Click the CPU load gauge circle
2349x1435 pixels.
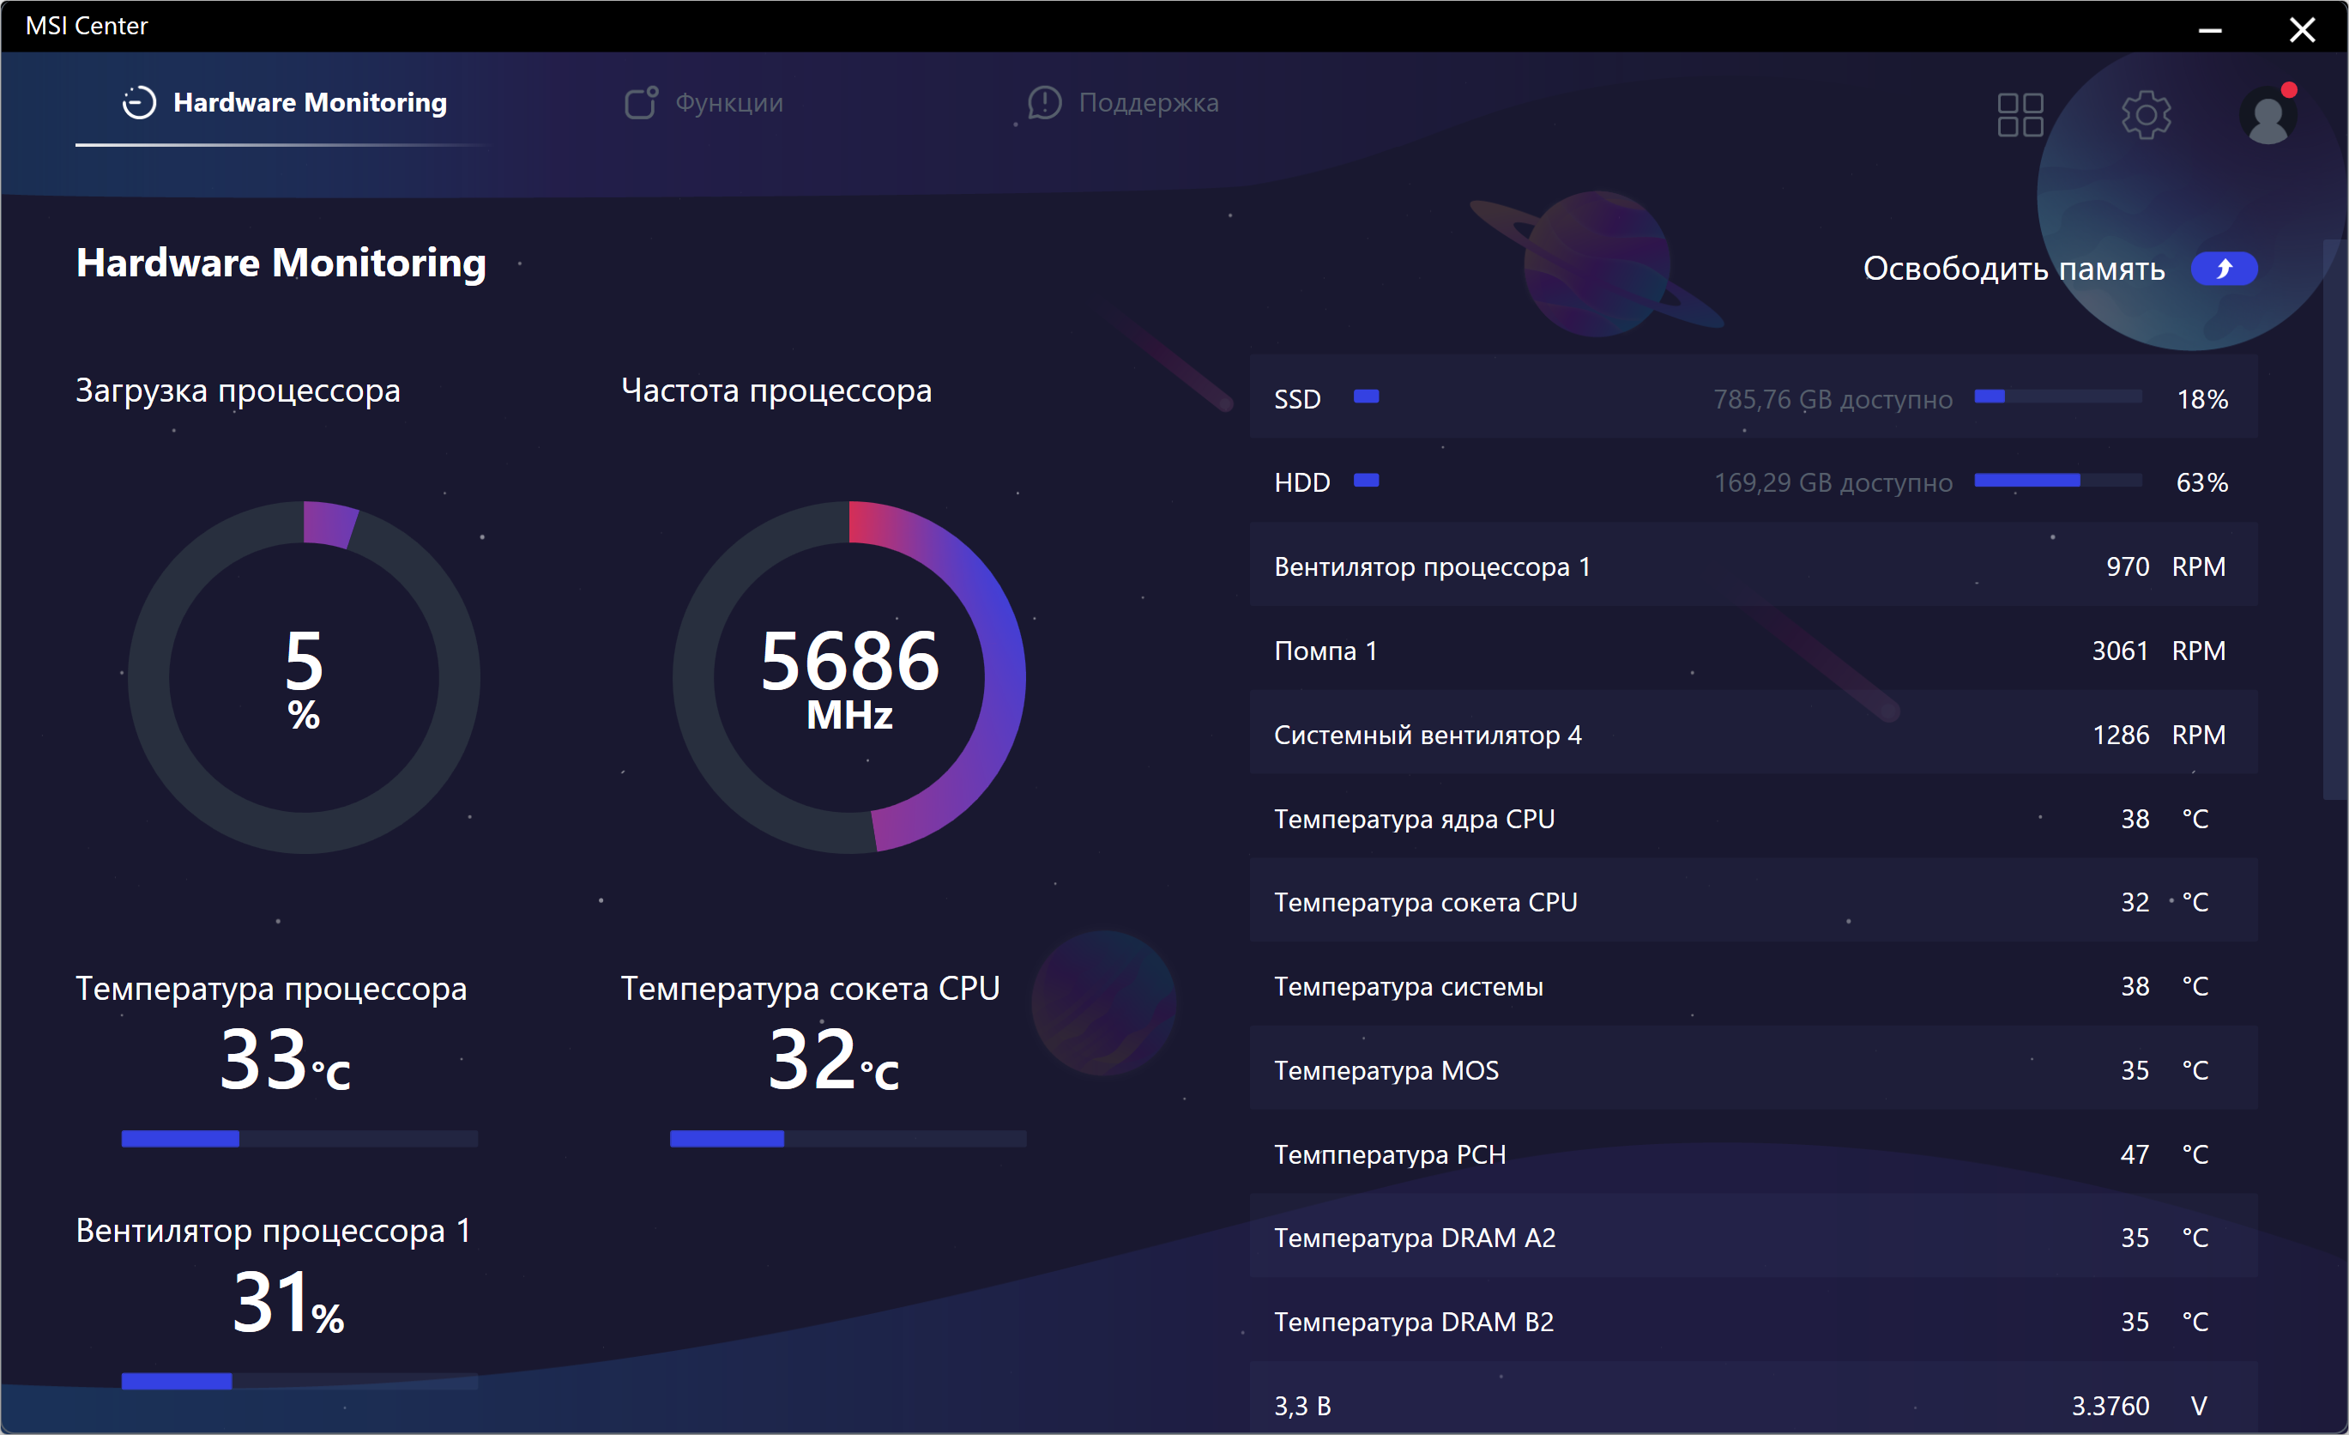pos(303,677)
